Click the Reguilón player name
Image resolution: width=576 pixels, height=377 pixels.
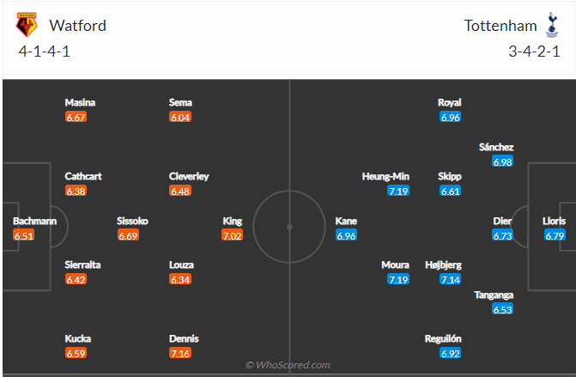pos(443,339)
